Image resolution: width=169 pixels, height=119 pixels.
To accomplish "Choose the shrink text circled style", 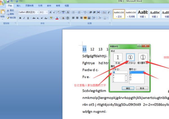I will [x=130, y=57].
